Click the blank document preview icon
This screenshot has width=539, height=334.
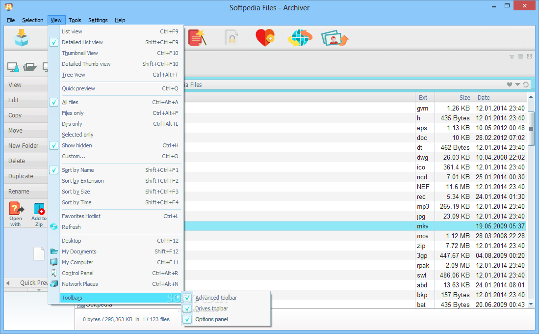click(39, 254)
